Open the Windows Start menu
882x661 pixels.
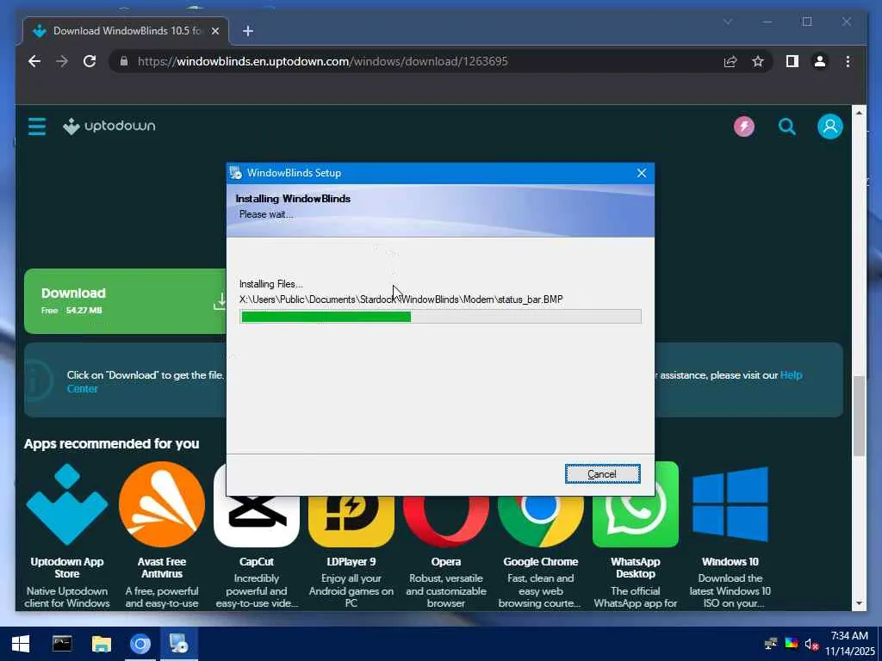pos(21,644)
